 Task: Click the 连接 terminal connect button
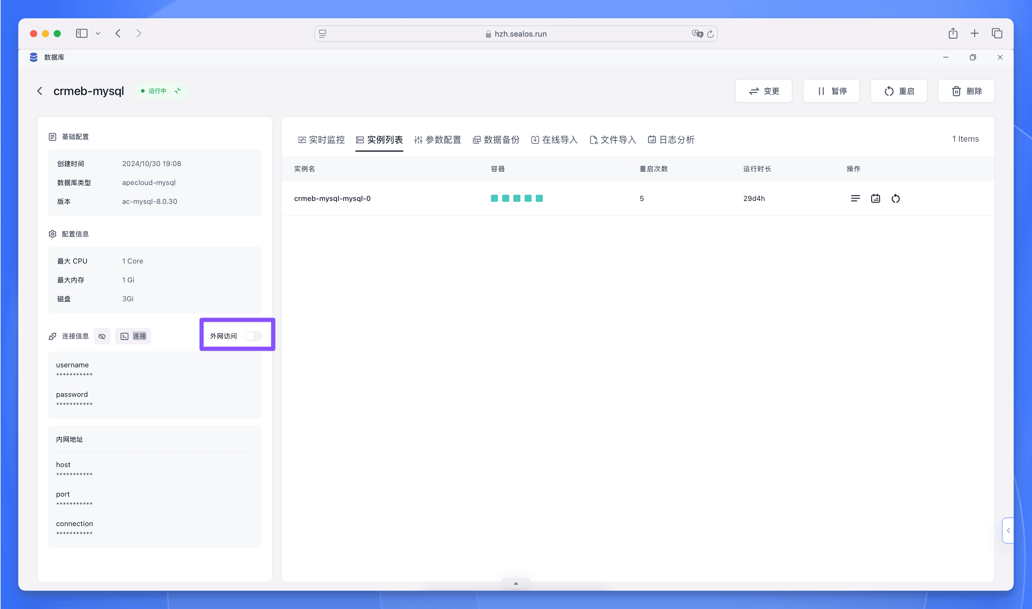pos(133,336)
